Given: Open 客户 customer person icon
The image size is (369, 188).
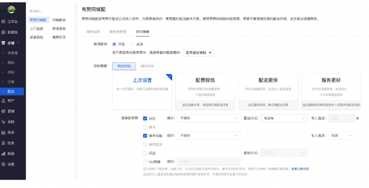Looking at the screenshot, I should click(3, 101).
